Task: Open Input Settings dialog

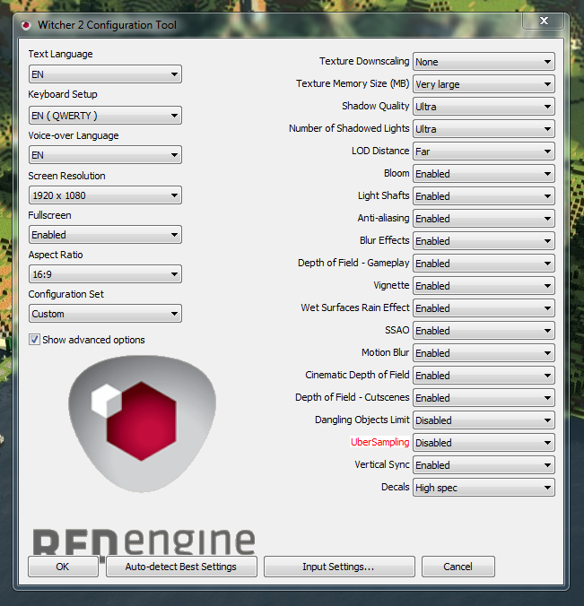Action: tap(339, 567)
